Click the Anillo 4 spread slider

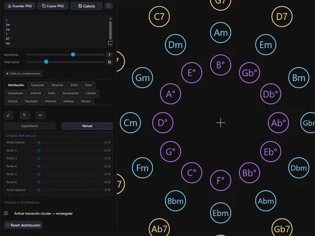tap(66, 166)
